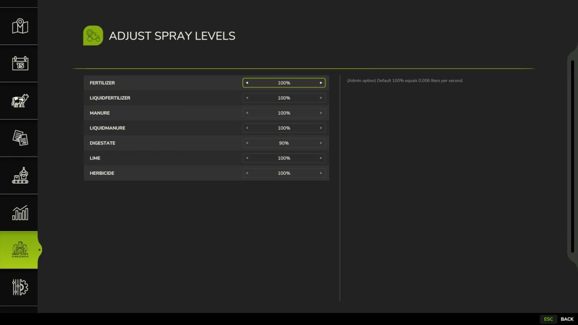The height and width of the screenshot is (325, 578).
Task: Select the Adjust Spray Levels sidebar icon
Action: pos(19,250)
